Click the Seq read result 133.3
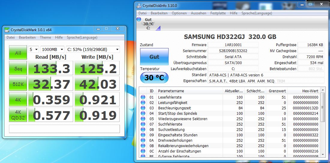 coord(51,68)
